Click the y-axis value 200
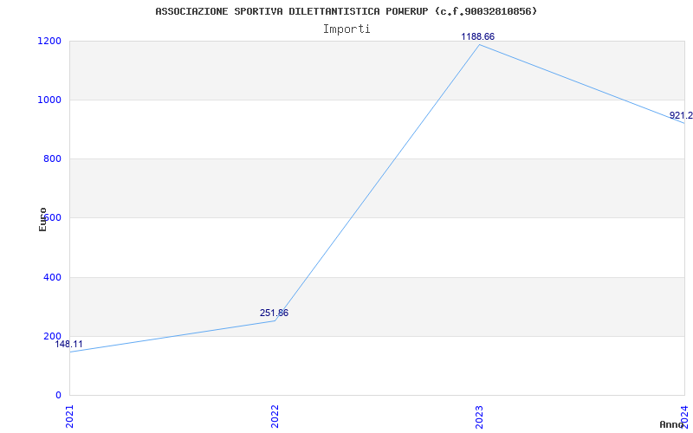Screen dimensions: 693x433 coord(52,336)
